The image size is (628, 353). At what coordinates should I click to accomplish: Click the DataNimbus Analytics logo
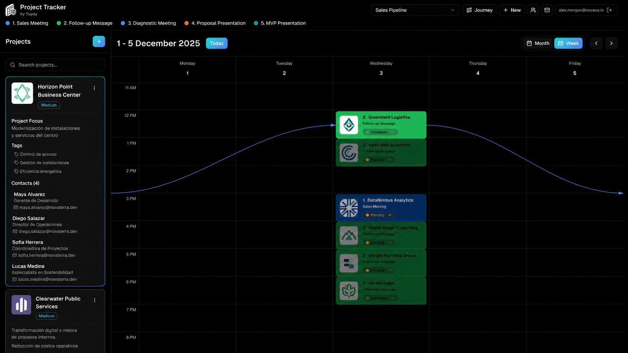coord(349,208)
